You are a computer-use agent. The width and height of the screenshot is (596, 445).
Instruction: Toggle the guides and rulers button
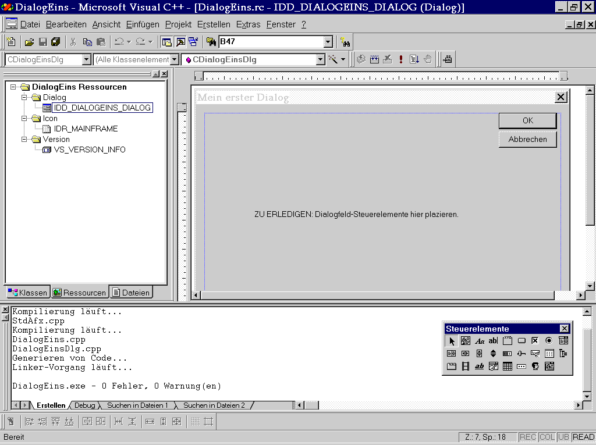[x=208, y=421]
